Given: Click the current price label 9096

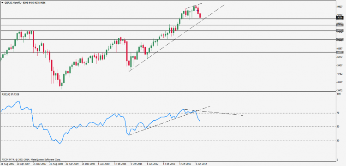Looking at the screenshot, I should (x=340, y=18).
